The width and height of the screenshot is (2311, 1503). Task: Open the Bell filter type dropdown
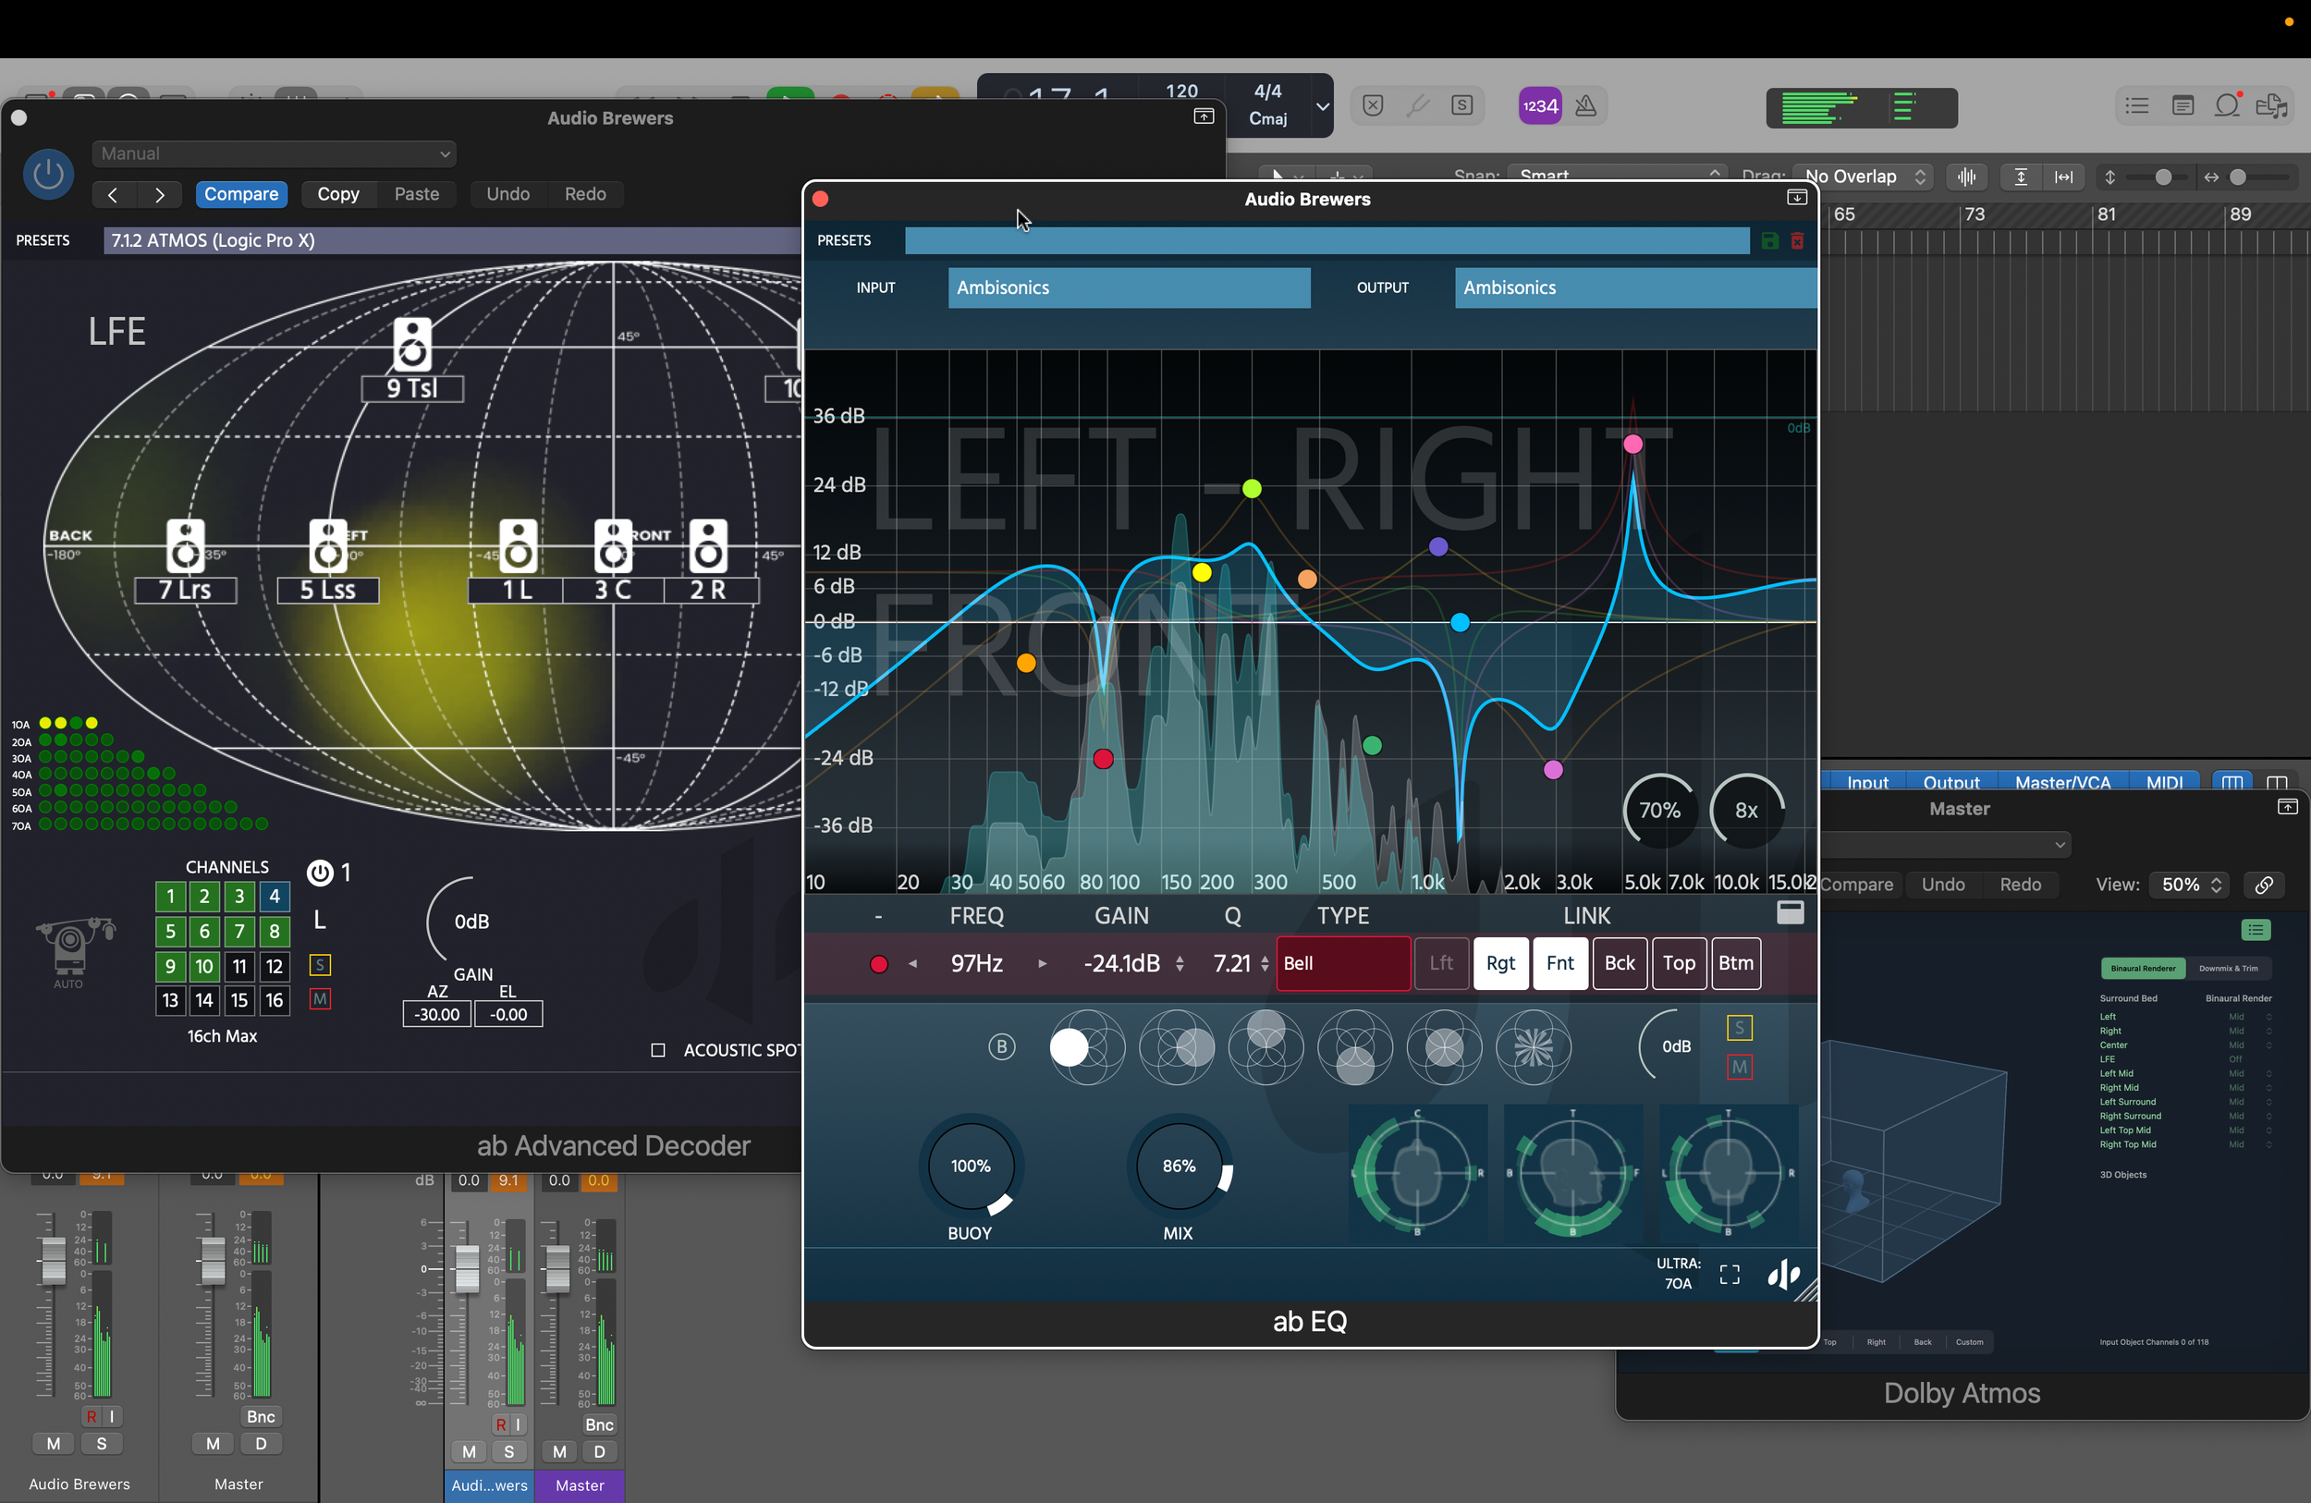(x=1342, y=963)
